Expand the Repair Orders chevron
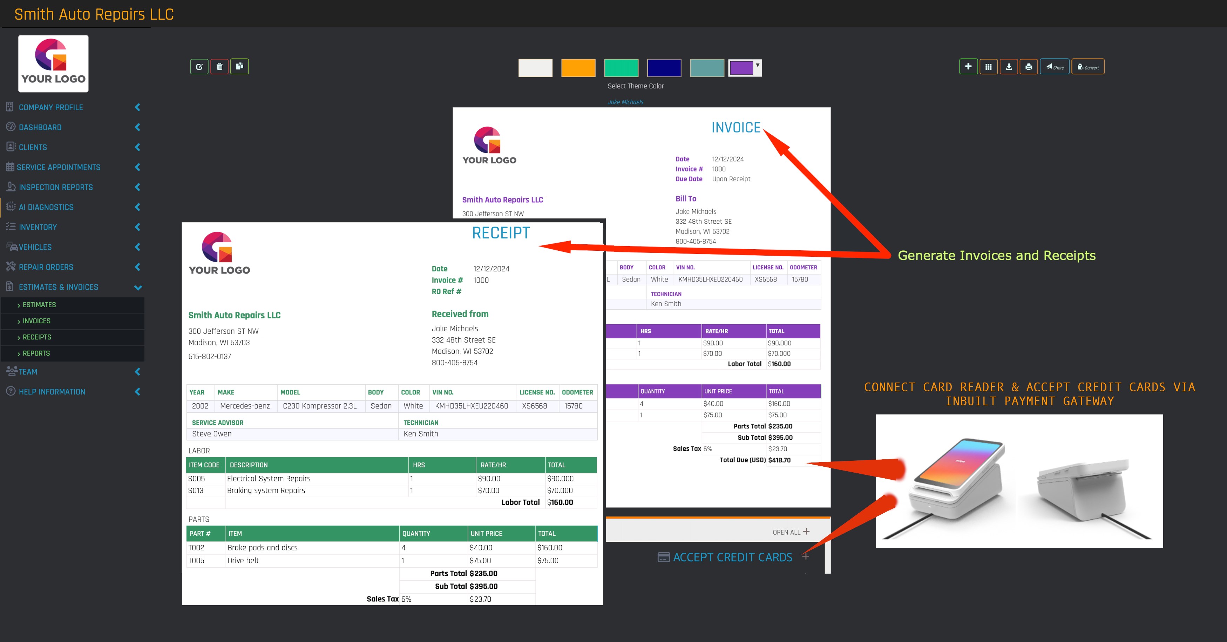Image resolution: width=1227 pixels, height=642 pixels. [x=138, y=267]
